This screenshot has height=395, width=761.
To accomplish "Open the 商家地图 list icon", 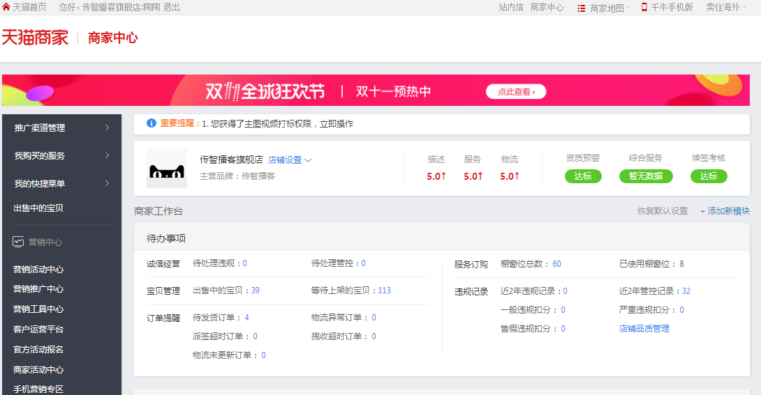I will pos(581,8).
